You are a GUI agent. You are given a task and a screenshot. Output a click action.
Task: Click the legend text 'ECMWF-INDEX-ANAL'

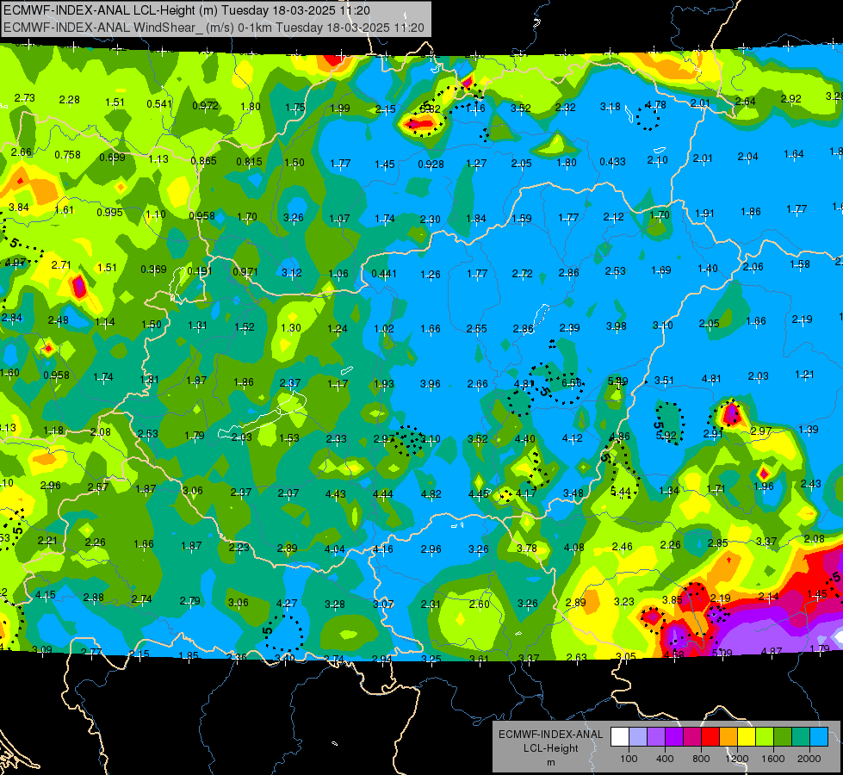coord(550,735)
